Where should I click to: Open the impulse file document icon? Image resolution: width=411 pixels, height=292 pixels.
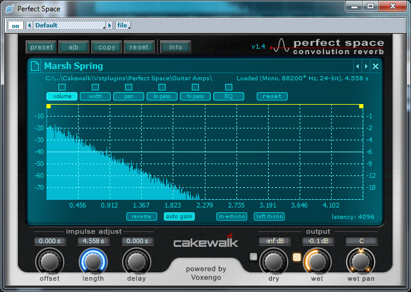pos(35,66)
